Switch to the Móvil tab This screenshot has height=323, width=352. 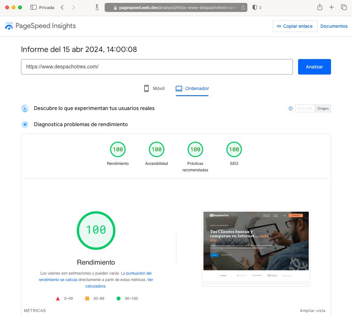154,89
